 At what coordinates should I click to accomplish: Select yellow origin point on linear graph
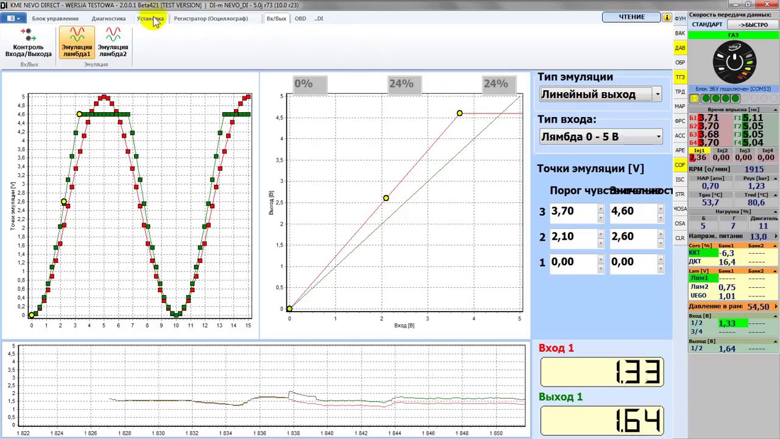tap(289, 309)
